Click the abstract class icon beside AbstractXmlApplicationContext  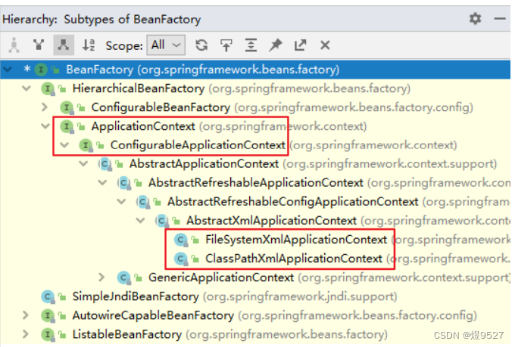[162, 221]
